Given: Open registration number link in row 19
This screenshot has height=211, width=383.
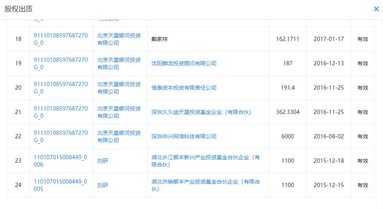Looking at the screenshot, I should (61, 63).
